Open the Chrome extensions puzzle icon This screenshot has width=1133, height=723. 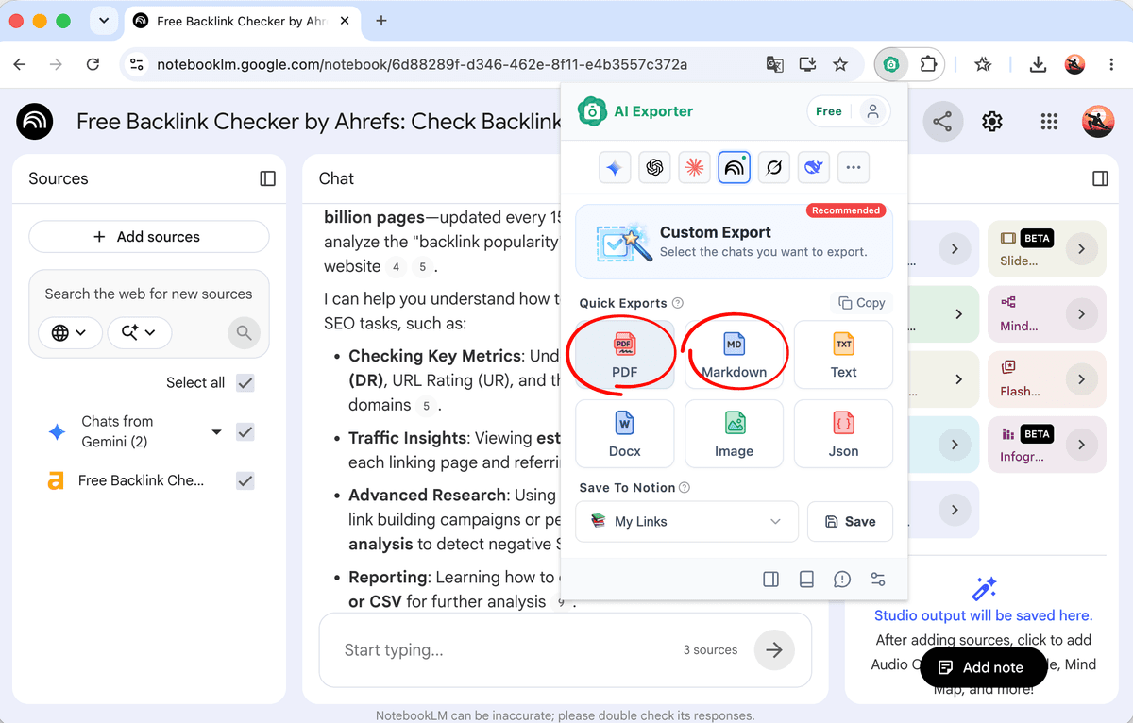929,64
